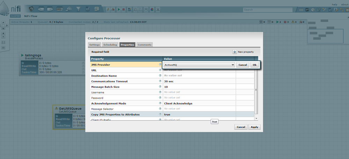Select the Properties tab

coord(128,45)
